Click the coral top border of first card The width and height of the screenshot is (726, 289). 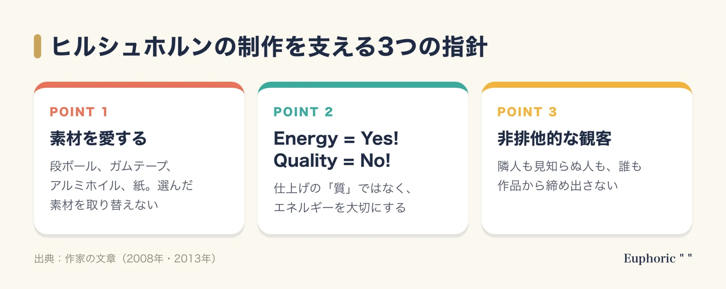[x=139, y=85]
